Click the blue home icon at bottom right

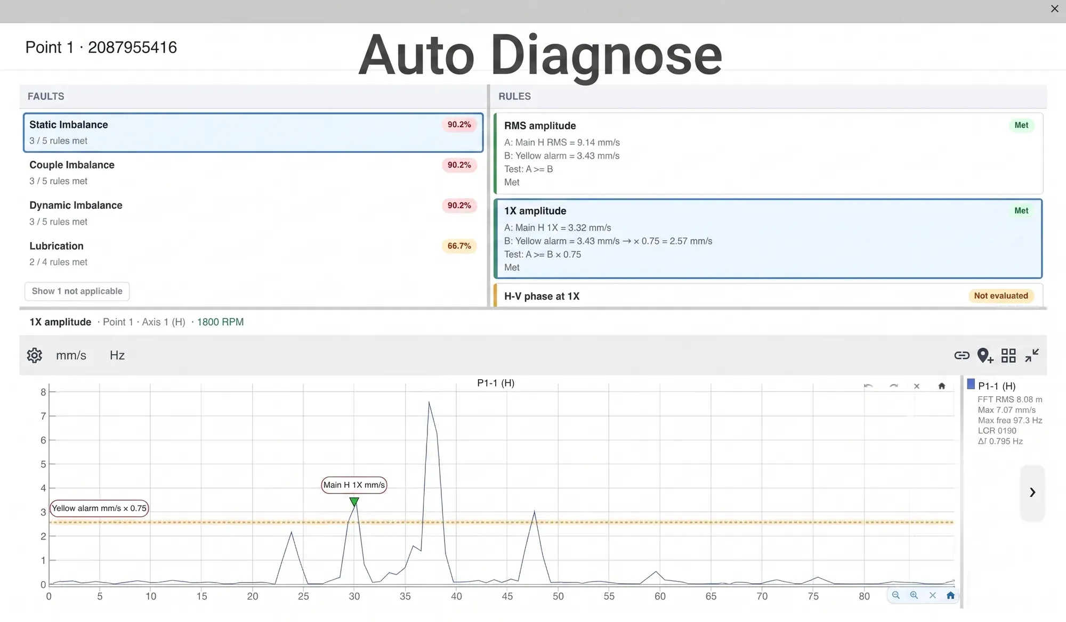pyautogui.click(x=950, y=595)
